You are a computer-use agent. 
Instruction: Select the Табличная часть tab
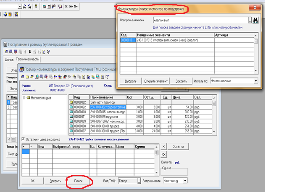[x=28, y=60]
